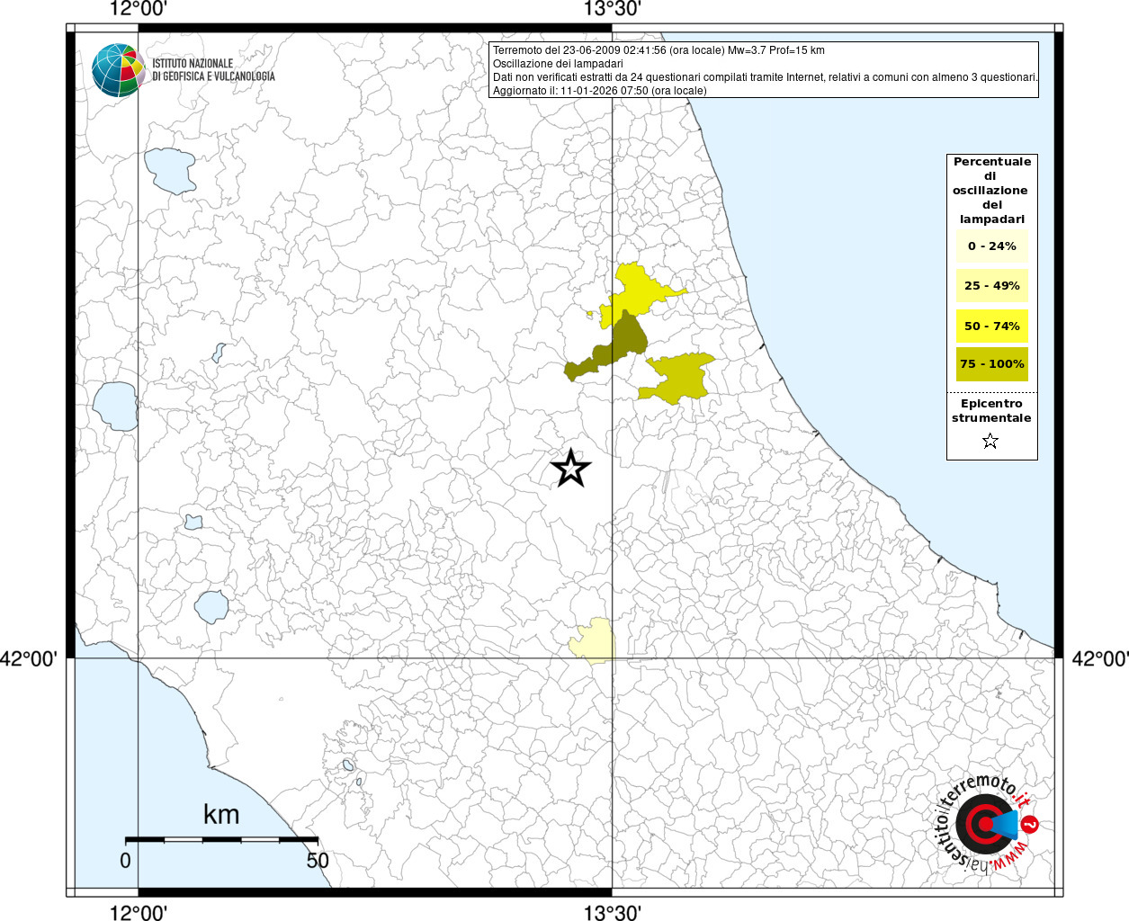Click the 'Oscillazione dei lampadari' subtitle
Viewport: 1129px width, 921px height.
tap(558, 64)
